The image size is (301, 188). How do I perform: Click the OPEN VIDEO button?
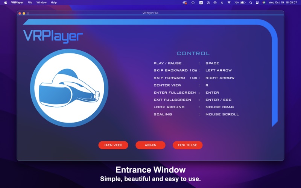(x=113, y=145)
